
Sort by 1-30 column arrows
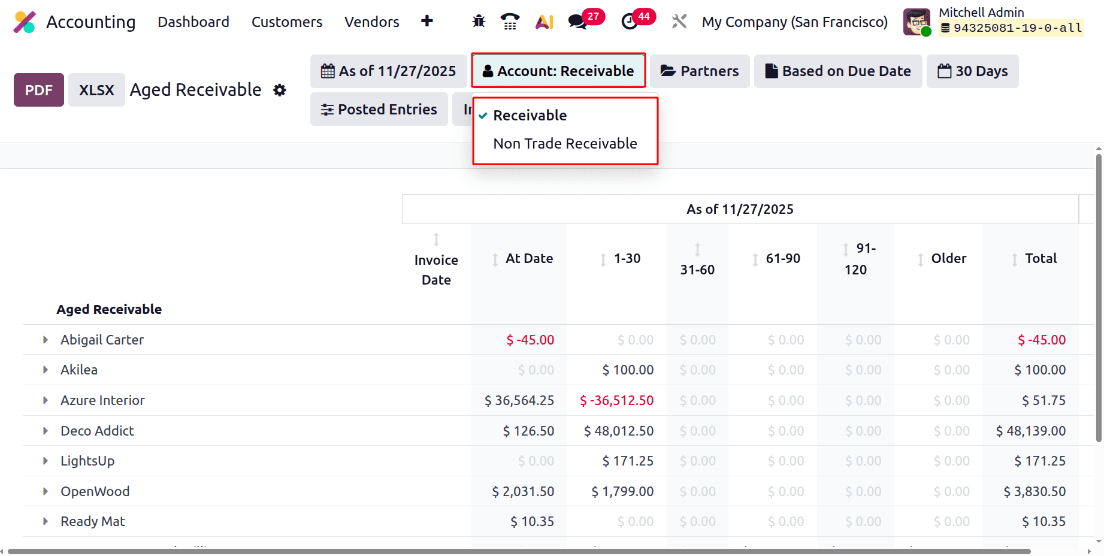pyautogui.click(x=603, y=259)
